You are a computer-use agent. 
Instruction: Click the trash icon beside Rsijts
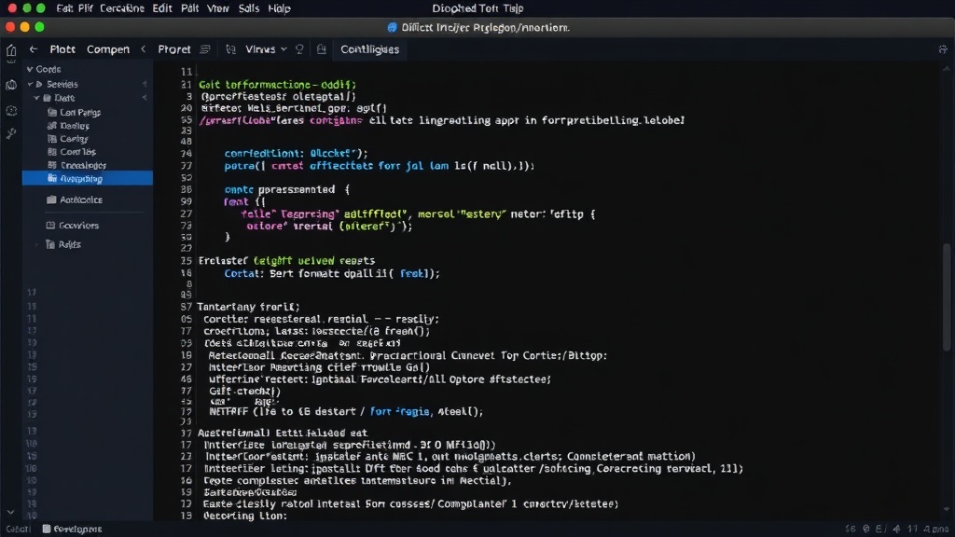[50, 244]
